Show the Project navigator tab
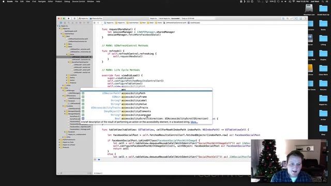The width and height of the screenshot is (331, 186). 61,23
